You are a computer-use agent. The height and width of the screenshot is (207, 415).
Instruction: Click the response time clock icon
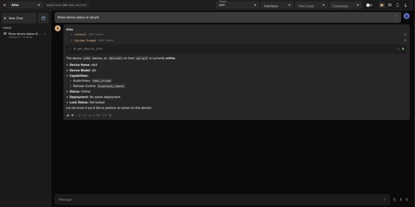coord(79,116)
